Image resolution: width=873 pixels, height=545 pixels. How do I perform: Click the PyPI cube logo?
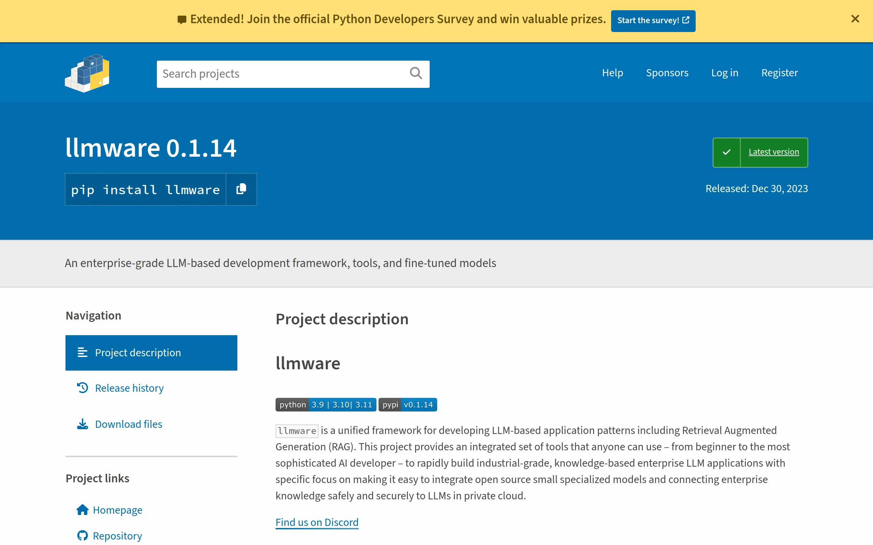coord(87,73)
